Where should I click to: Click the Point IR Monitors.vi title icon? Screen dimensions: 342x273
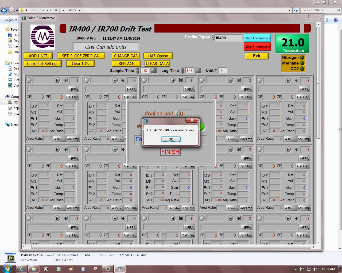coord(24,18)
